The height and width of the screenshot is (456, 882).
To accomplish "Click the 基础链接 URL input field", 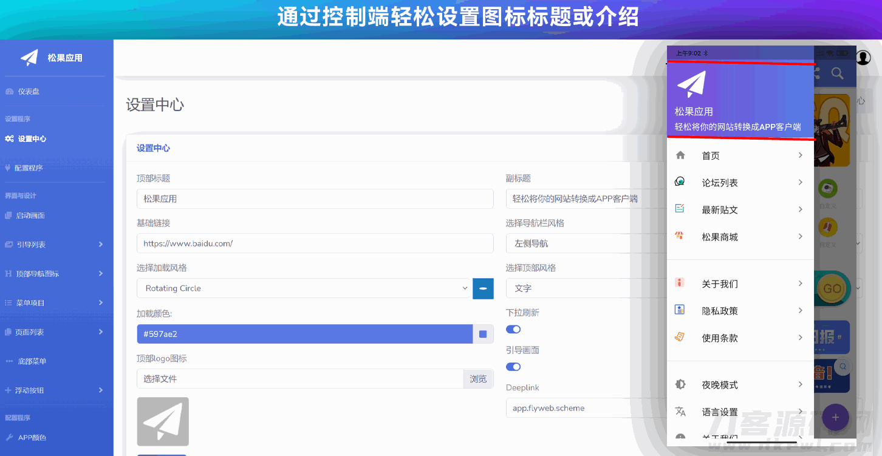I will pyautogui.click(x=315, y=243).
